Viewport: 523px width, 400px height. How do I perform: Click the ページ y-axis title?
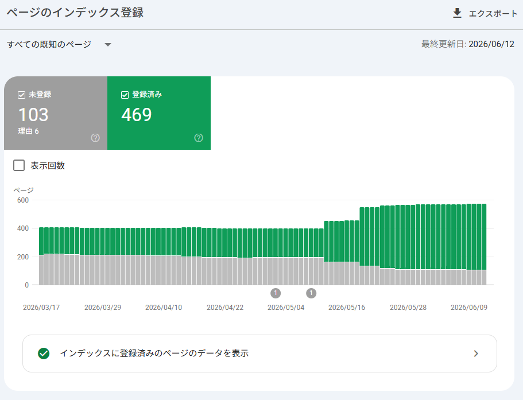point(24,190)
